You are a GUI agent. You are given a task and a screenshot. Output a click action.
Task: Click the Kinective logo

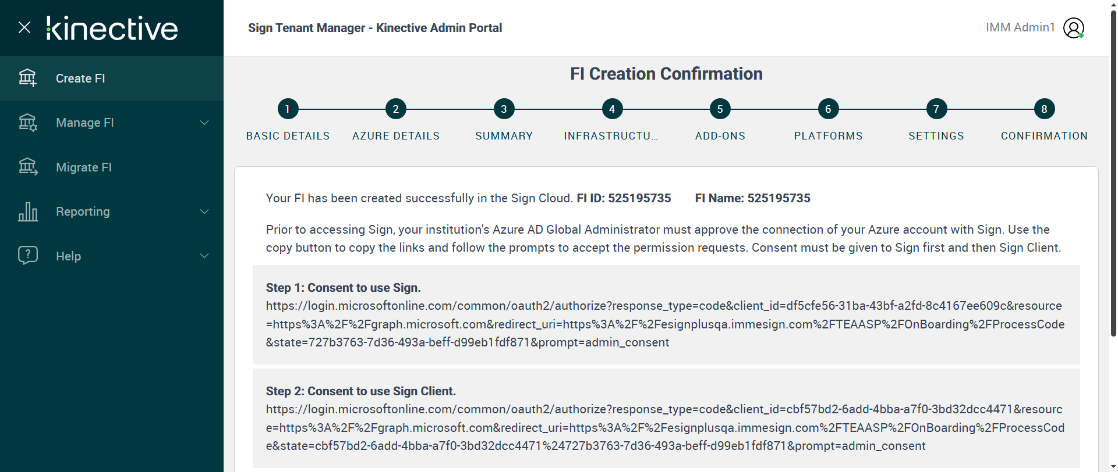click(x=112, y=28)
